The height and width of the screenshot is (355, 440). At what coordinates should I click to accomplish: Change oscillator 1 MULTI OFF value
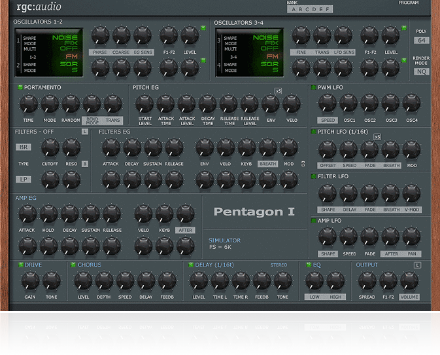coord(69,48)
